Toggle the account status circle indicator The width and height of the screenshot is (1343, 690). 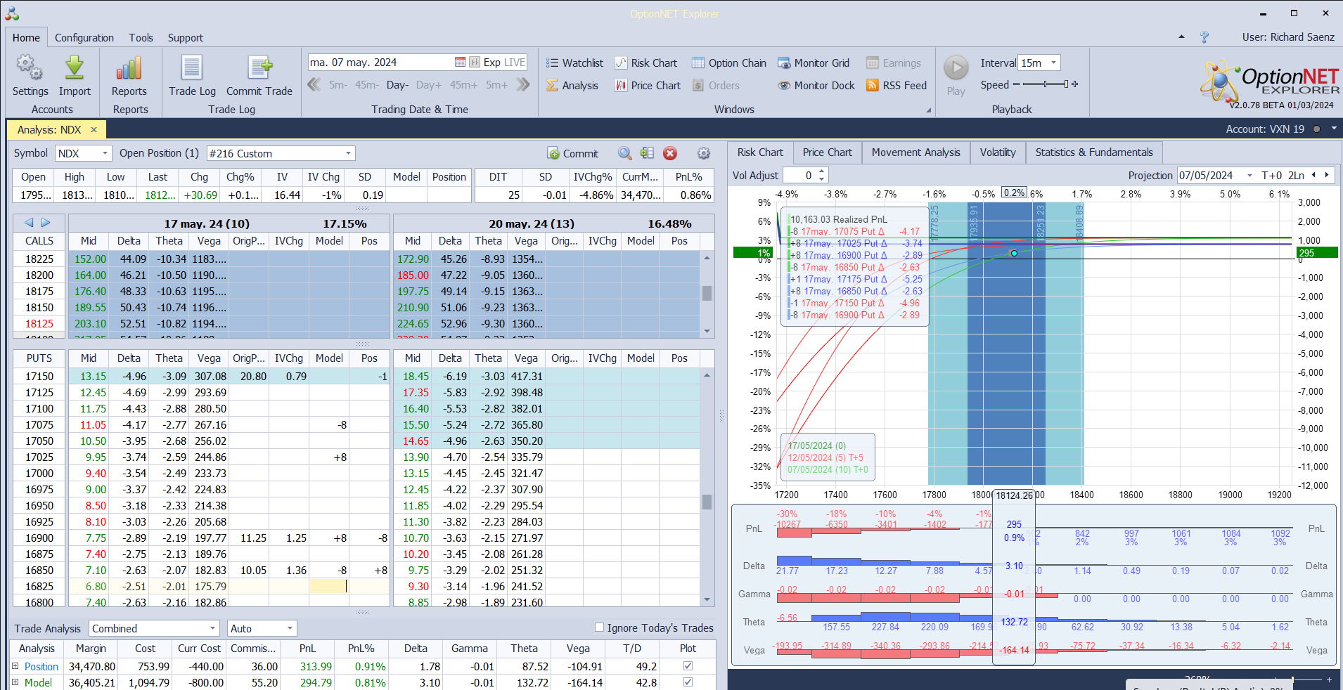[x=1316, y=129]
